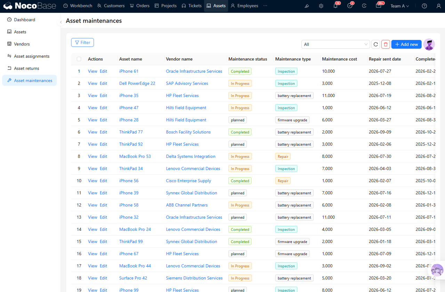Open the Surface Pro 42 asset link
The image size is (445, 292).
click(133, 278)
